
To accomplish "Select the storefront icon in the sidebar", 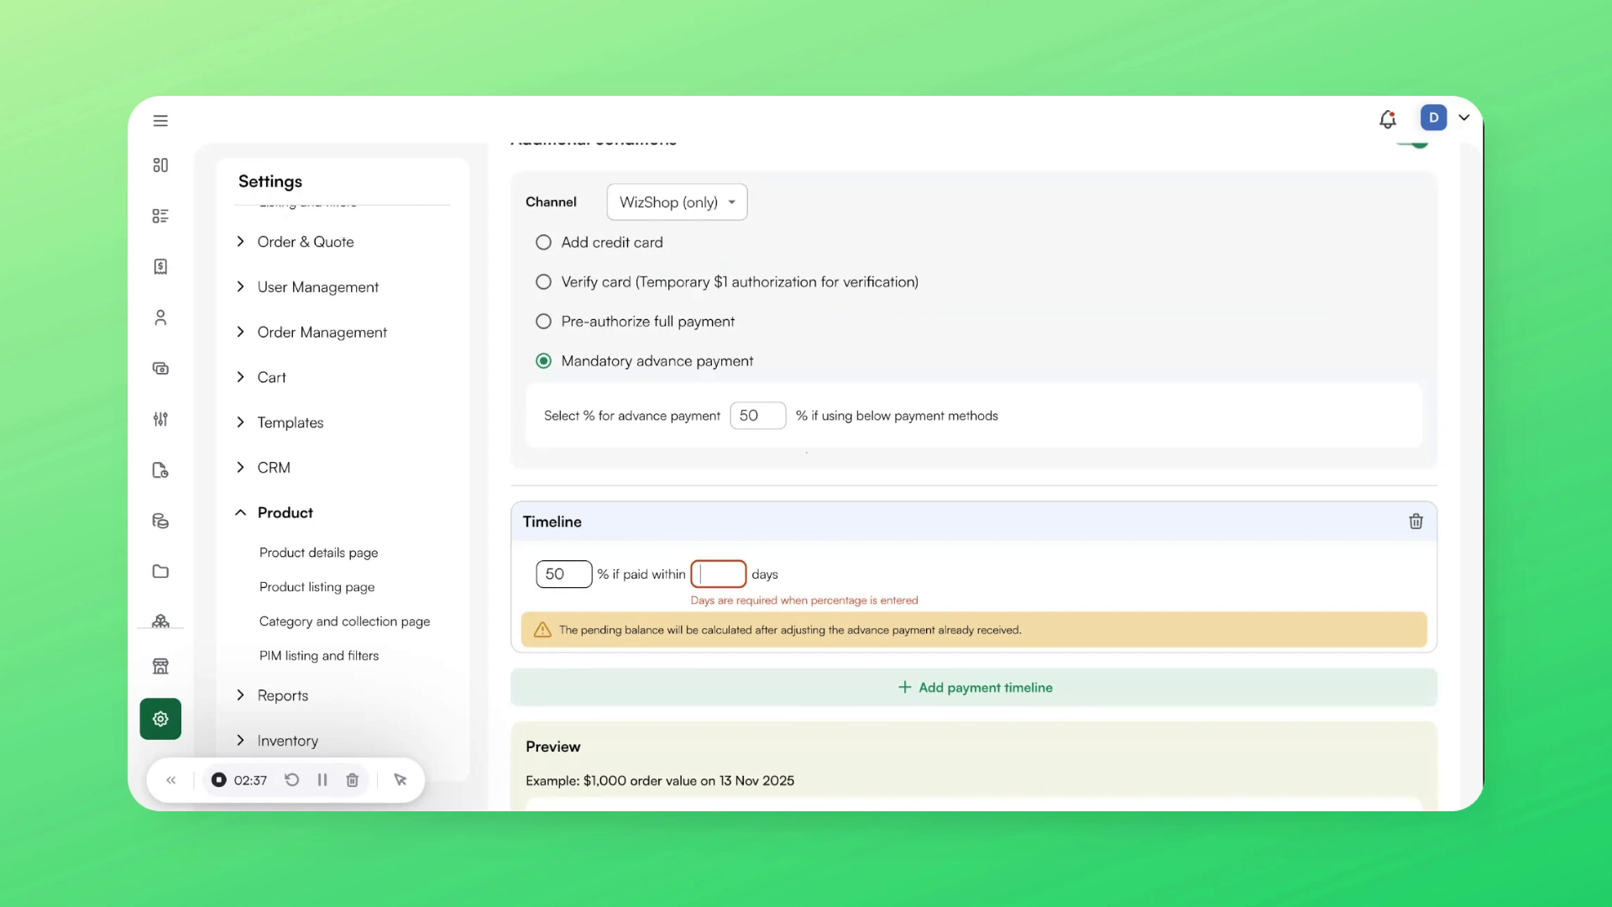I will click(160, 665).
